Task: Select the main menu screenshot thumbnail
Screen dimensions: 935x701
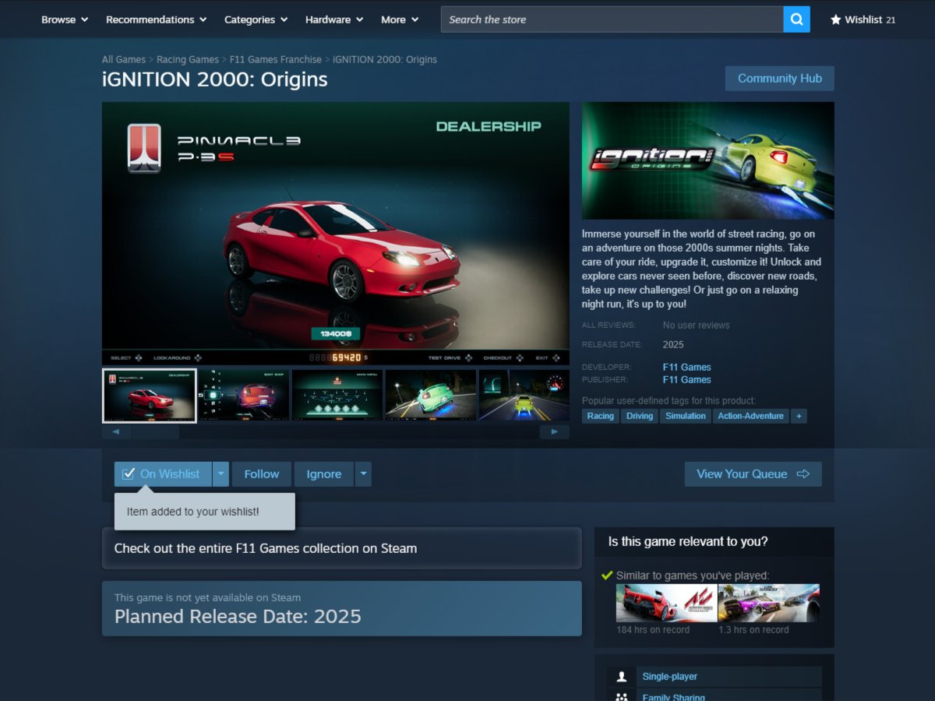Action: point(337,395)
